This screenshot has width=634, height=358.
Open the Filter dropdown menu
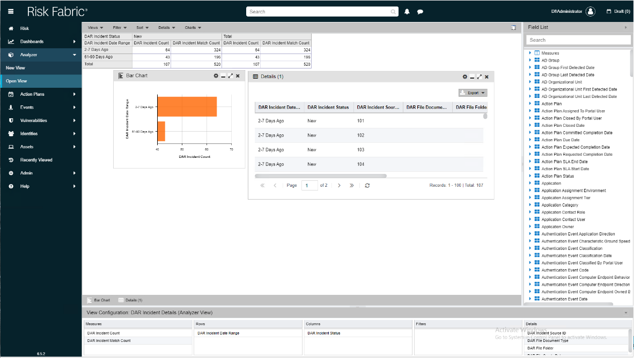coord(120,27)
